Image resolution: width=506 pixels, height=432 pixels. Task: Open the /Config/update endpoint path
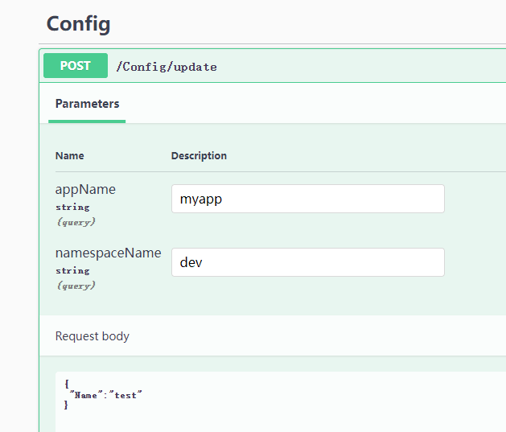[x=167, y=67]
